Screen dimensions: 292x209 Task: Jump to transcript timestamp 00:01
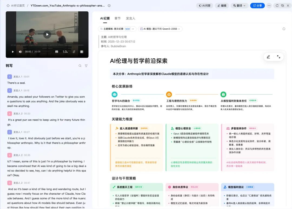point(26,77)
